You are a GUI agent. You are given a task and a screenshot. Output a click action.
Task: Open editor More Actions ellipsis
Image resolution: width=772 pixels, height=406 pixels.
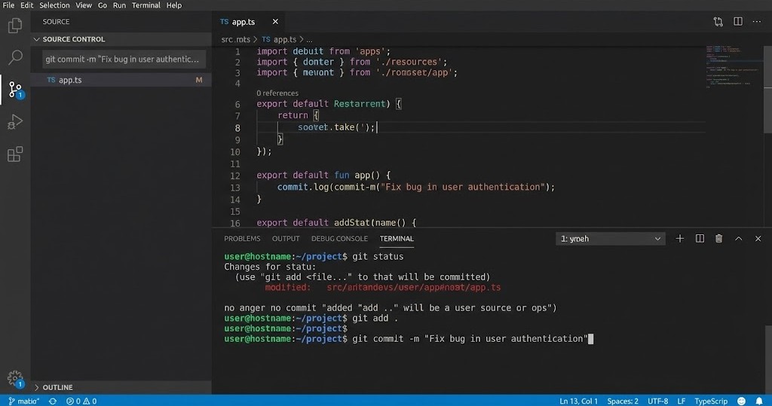tap(757, 22)
